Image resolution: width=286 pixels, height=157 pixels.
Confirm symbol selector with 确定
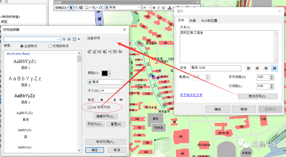[95, 150]
